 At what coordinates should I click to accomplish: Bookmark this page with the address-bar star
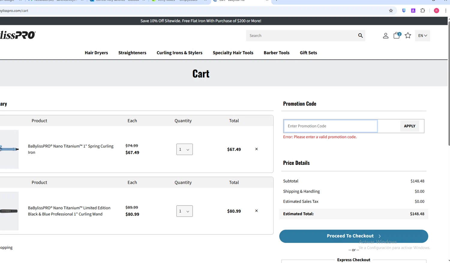click(x=391, y=10)
